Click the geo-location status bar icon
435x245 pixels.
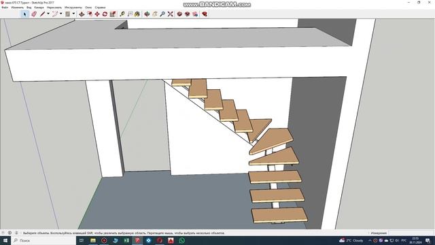click(3, 233)
